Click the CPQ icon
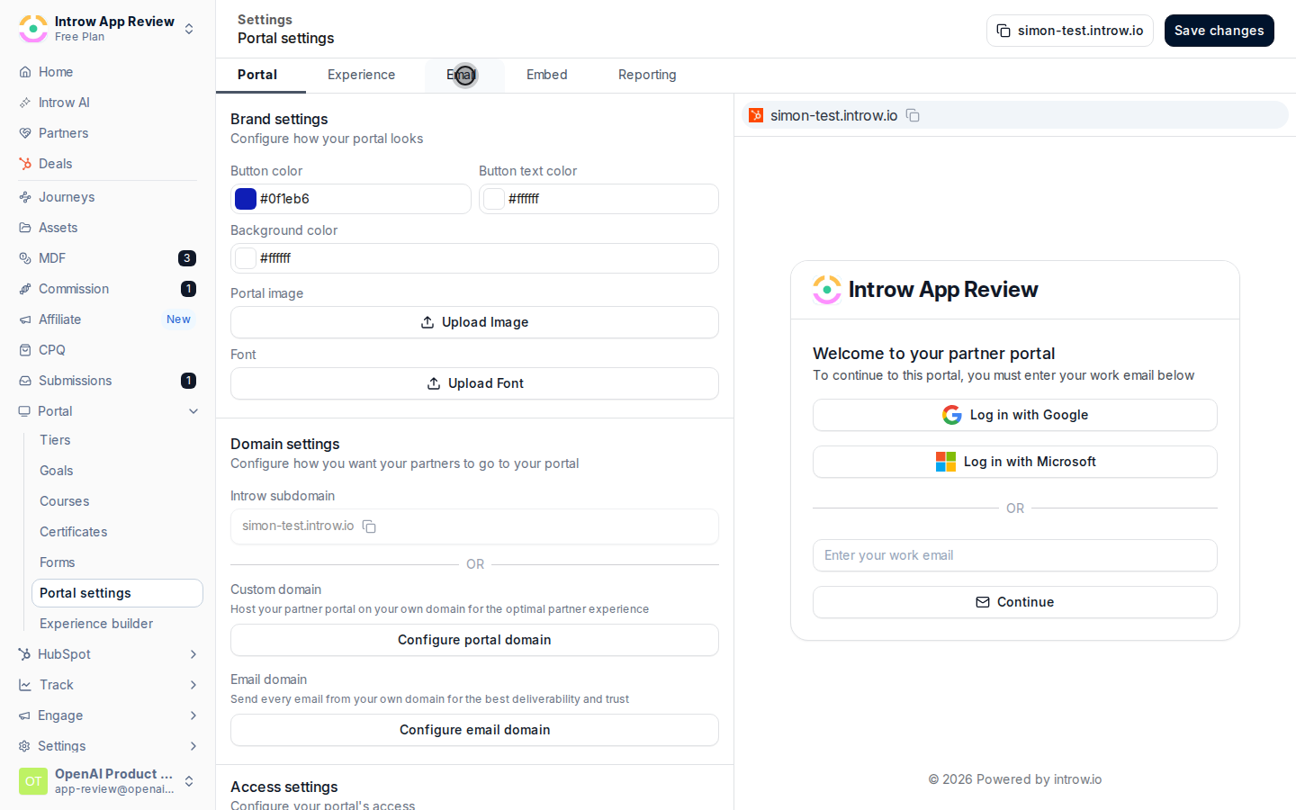This screenshot has height=810, width=1296. point(25,350)
